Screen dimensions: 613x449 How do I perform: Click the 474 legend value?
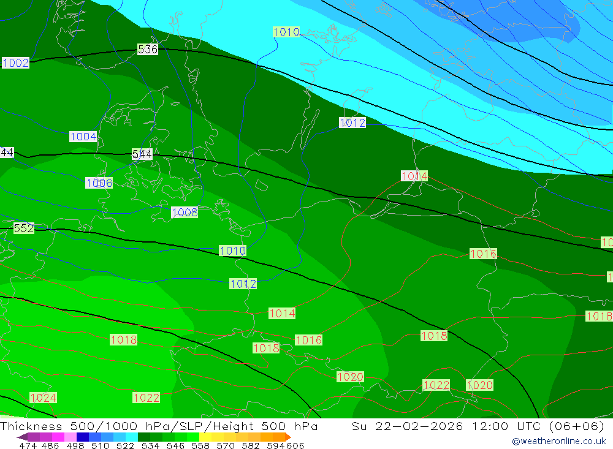pyautogui.click(x=28, y=446)
